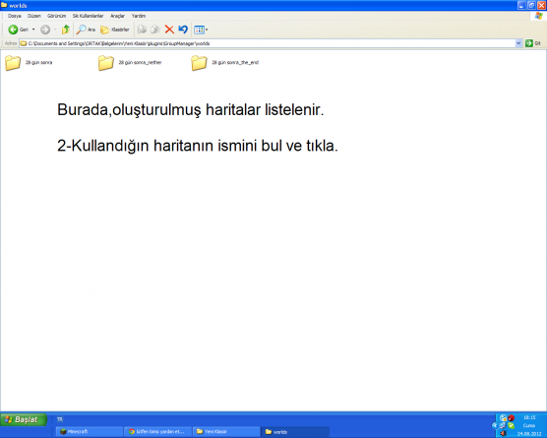Click the '28 gün sonra_the_end' folder name
Screen dimensions: 547x438
(x=235, y=62)
